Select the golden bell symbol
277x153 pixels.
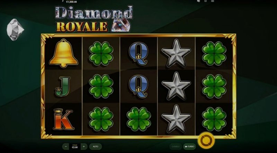pyautogui.click(x=63, y=53)
